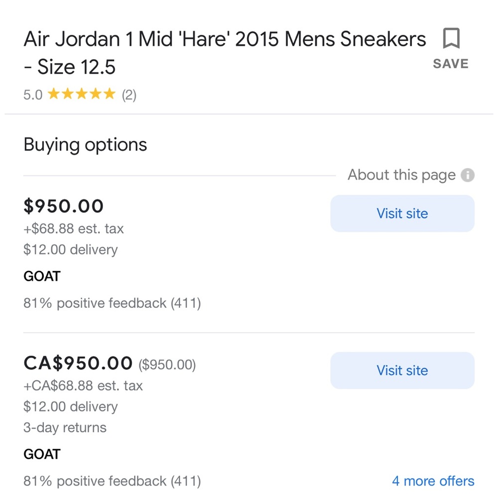Viewport: 498px width, 498px height.
Task: Click the 5.0 rating score
Action: point(32,95)
